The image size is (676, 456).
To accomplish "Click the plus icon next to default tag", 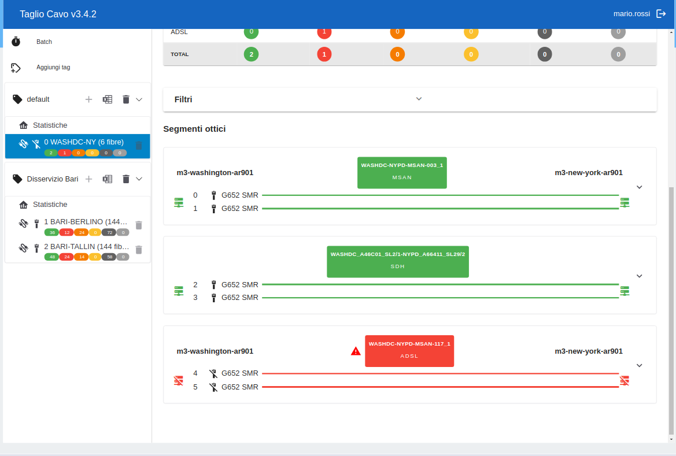I will point(89,99).
